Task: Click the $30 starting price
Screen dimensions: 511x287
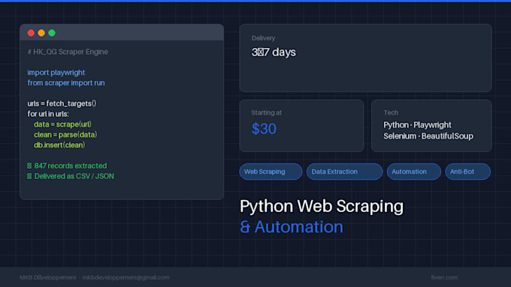Action: coord(264,129)
